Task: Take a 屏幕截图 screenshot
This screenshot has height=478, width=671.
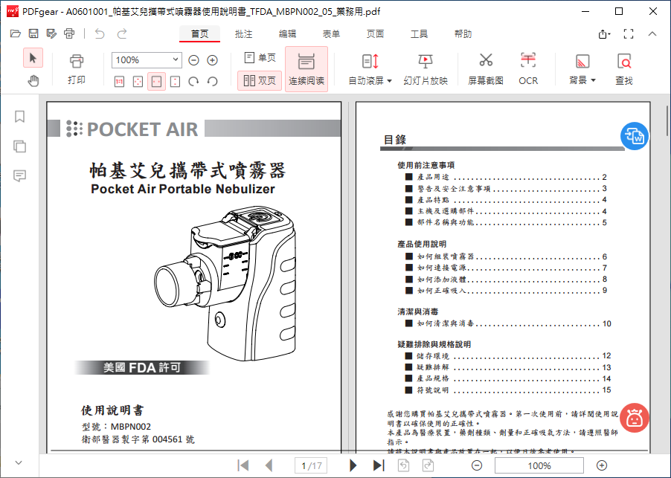Action: pyautogui.click(x=485, y=69)
